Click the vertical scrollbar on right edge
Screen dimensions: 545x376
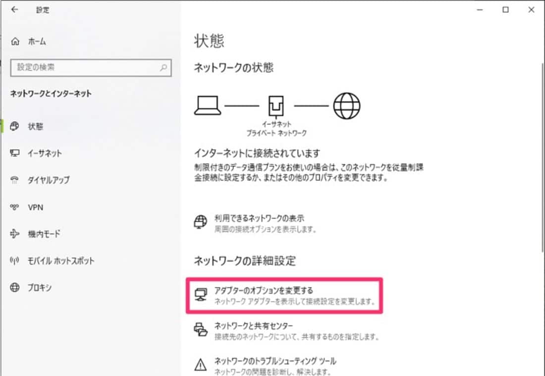[543, 158]
